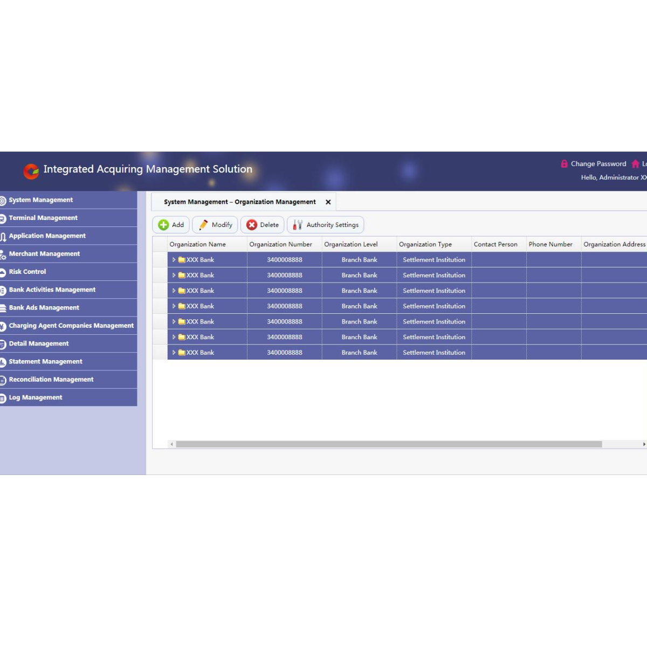Expand the first XXX Bank tree row
The width and height of the screenshot is (647, 647).
click(174, 259)
